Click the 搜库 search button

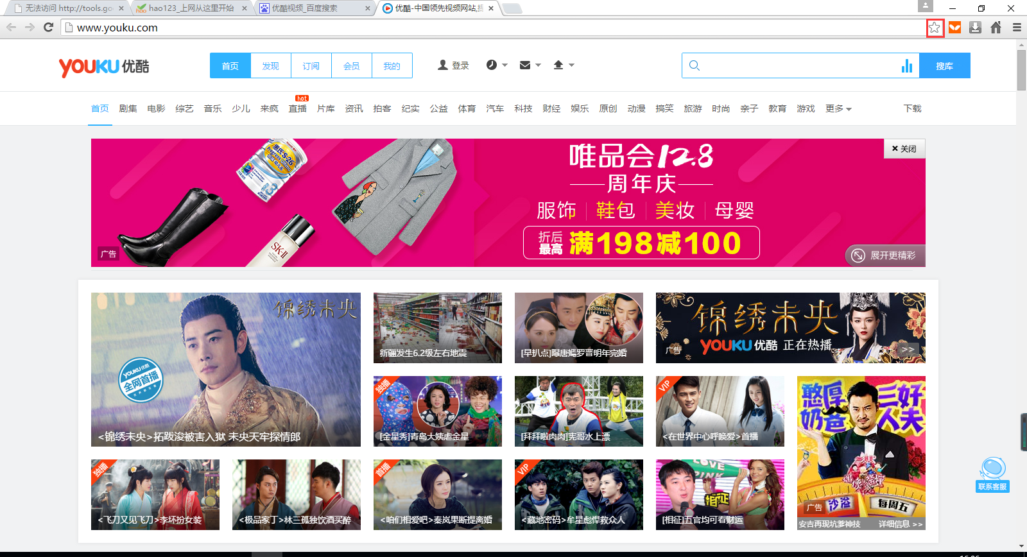[945, 65]
